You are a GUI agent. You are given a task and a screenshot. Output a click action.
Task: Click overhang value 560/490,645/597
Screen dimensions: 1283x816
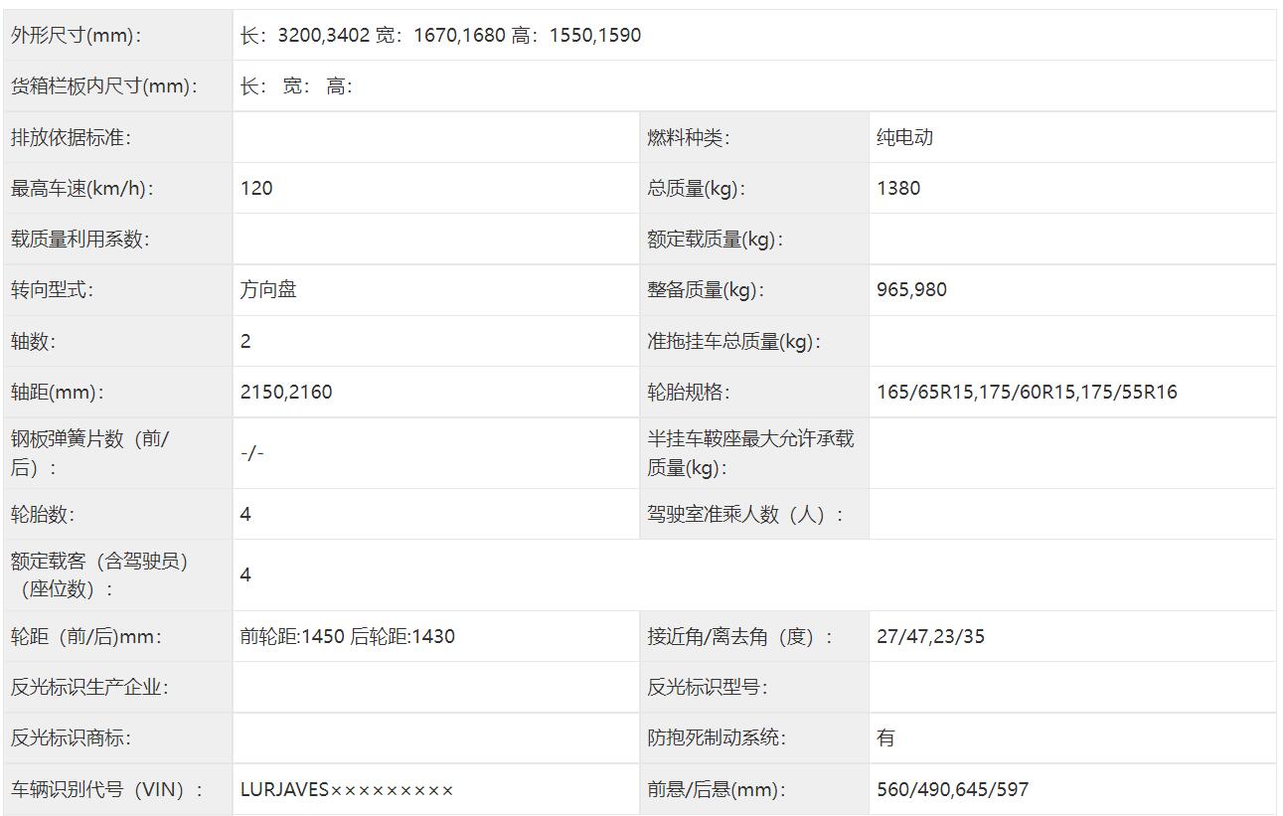tap(953, 790)
